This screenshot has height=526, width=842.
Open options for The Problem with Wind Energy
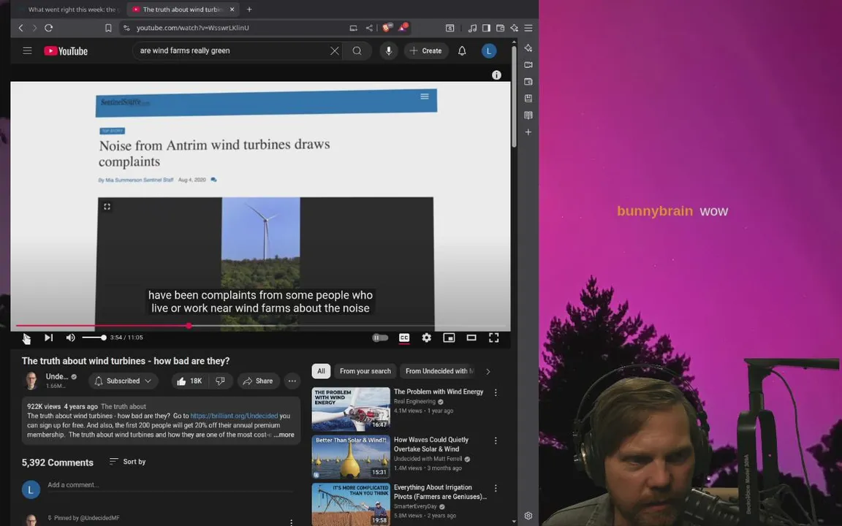tap(496, 393)
